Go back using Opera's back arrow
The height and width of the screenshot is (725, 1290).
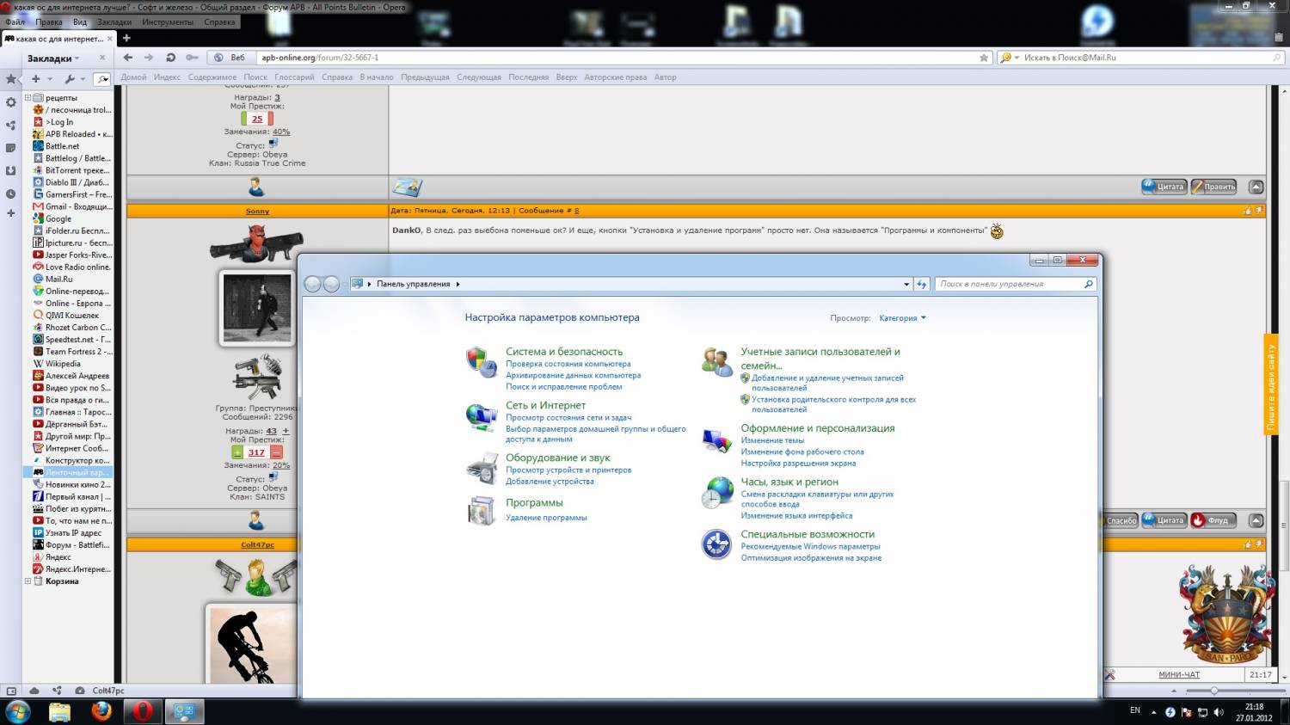click(128, 58)
